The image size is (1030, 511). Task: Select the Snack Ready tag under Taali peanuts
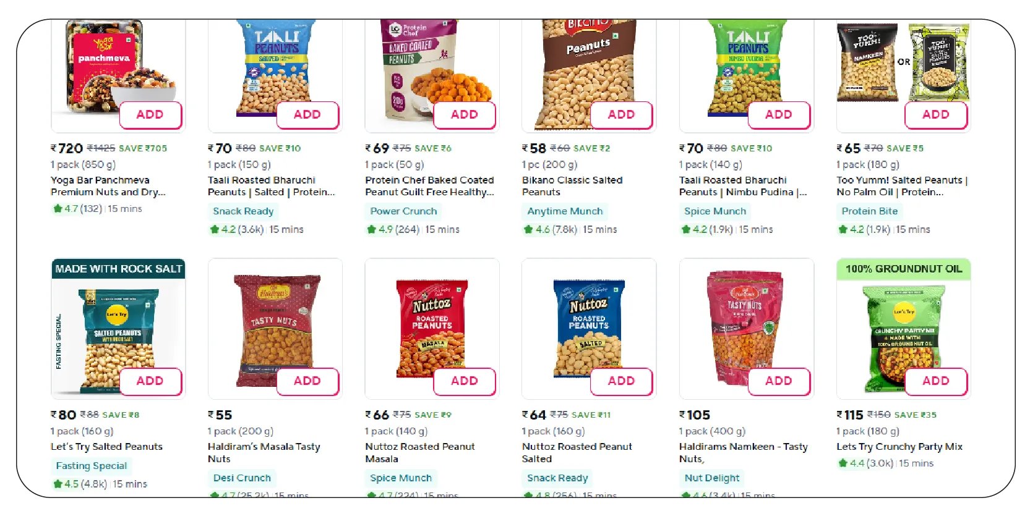click(x=243, y=211)
